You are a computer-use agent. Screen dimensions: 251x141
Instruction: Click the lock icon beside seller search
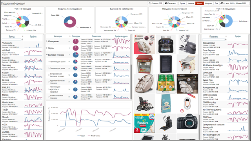tap(226, 40)
